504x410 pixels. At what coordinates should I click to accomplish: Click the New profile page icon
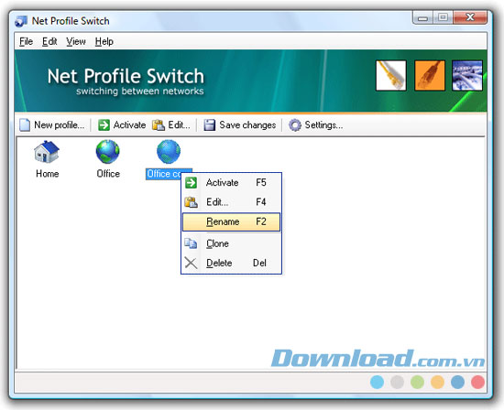[25, 124]
